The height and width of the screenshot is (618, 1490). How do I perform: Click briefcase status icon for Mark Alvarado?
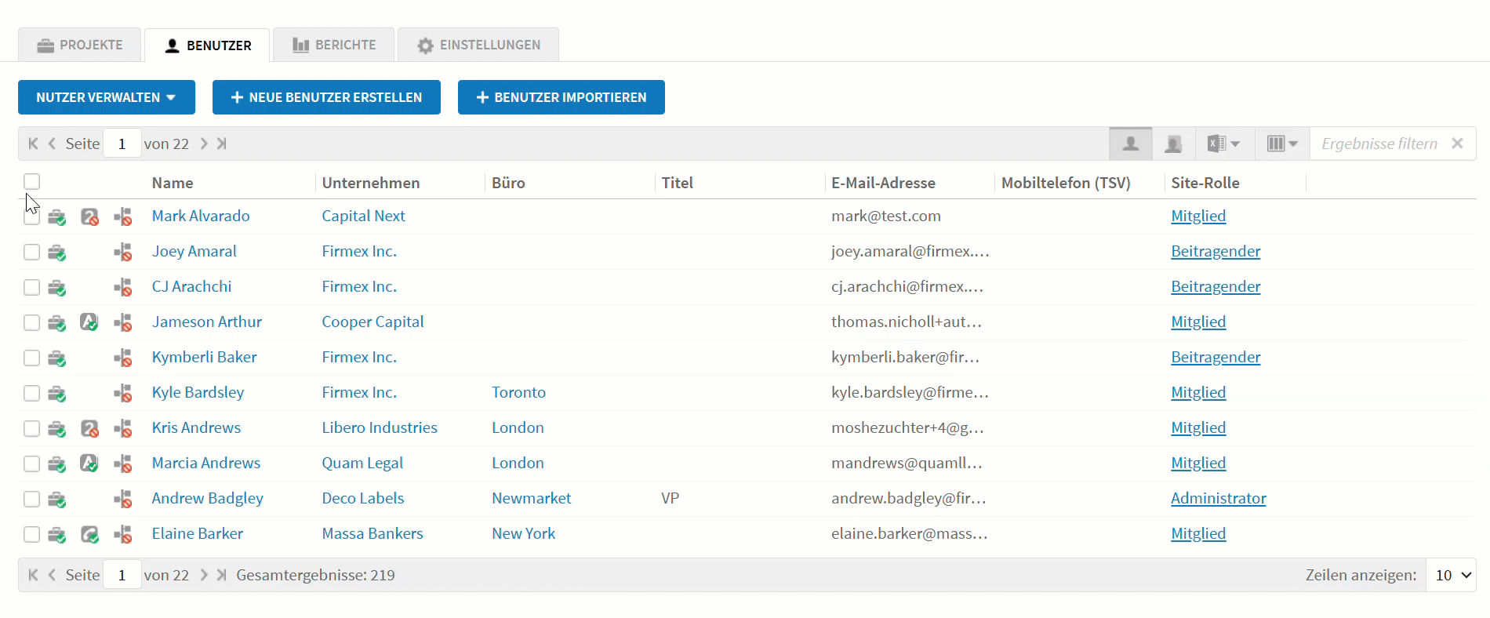(x=56, y=217)
